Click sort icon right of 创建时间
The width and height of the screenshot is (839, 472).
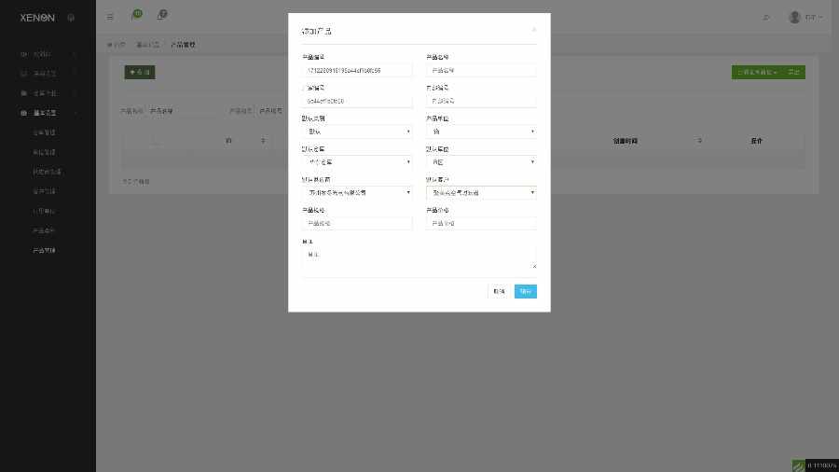[x=700, y=141]
